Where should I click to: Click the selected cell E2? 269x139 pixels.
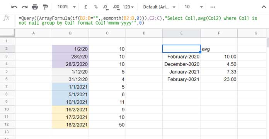[182, 49]
